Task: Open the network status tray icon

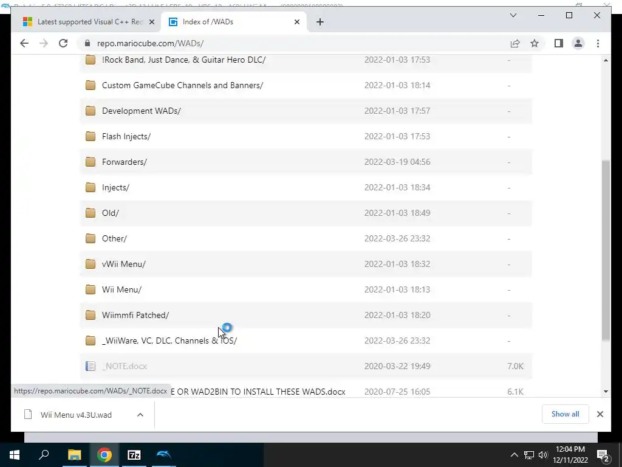Action: pyautogui.click(x=529, y=455)
